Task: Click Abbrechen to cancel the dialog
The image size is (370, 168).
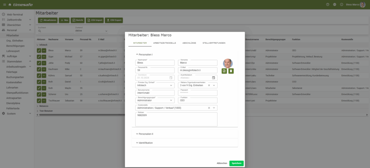Action: [222, 163]
